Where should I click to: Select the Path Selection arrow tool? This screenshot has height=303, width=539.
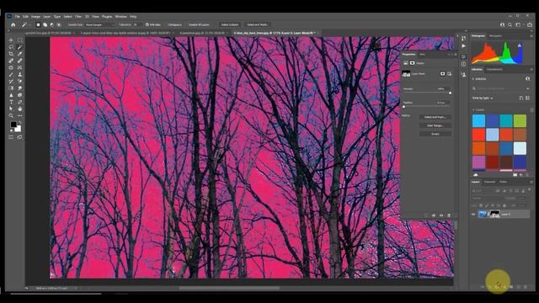pos(11,109)
